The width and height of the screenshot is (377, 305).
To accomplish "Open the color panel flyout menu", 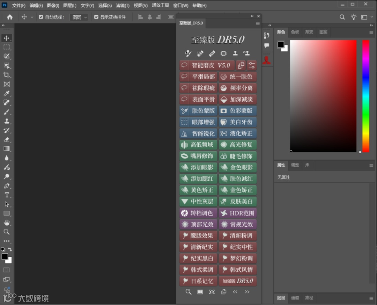I will (x=371, y=32).
